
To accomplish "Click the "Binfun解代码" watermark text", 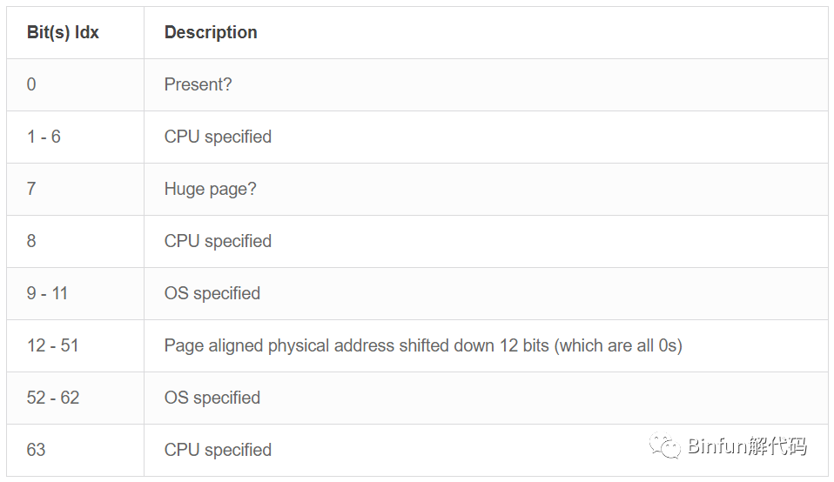I will click(747, 447).
